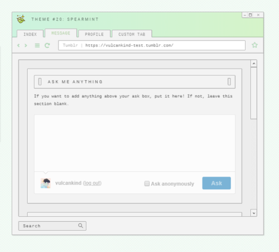Click the log out link

(x=92, y=183)
